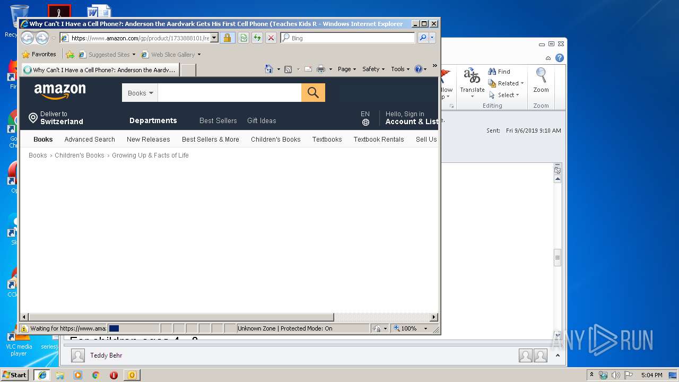
Task: Click the orange Amazon search button
Action: (x=313, y=92)
